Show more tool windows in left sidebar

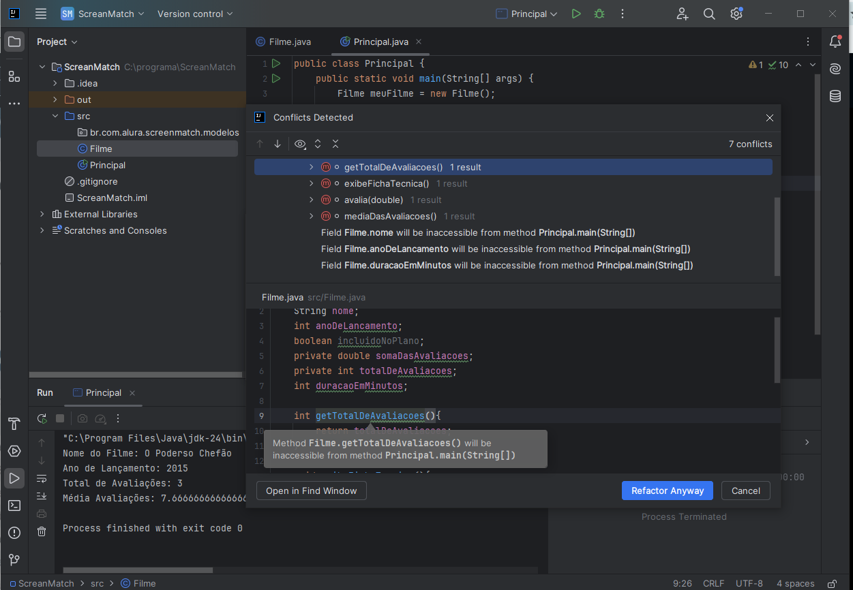pos(14,104)
